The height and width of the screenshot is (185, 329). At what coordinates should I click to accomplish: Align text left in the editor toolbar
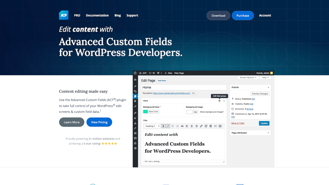(x=187, y=126)
